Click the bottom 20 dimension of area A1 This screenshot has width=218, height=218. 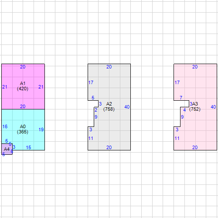(23, 106)
